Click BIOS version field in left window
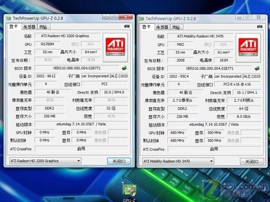 tap(77, 68)
